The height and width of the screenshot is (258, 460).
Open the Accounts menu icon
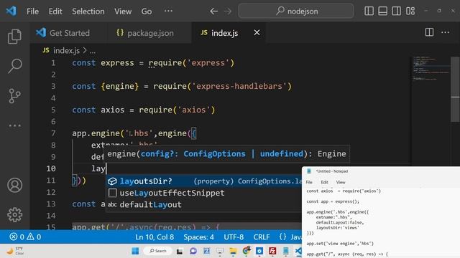click(14, 185)
